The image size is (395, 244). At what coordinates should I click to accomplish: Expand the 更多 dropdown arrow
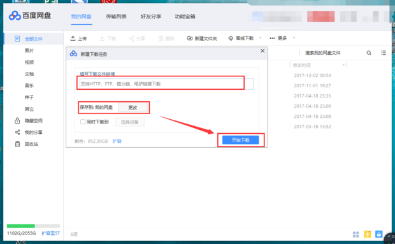point(294,38)
